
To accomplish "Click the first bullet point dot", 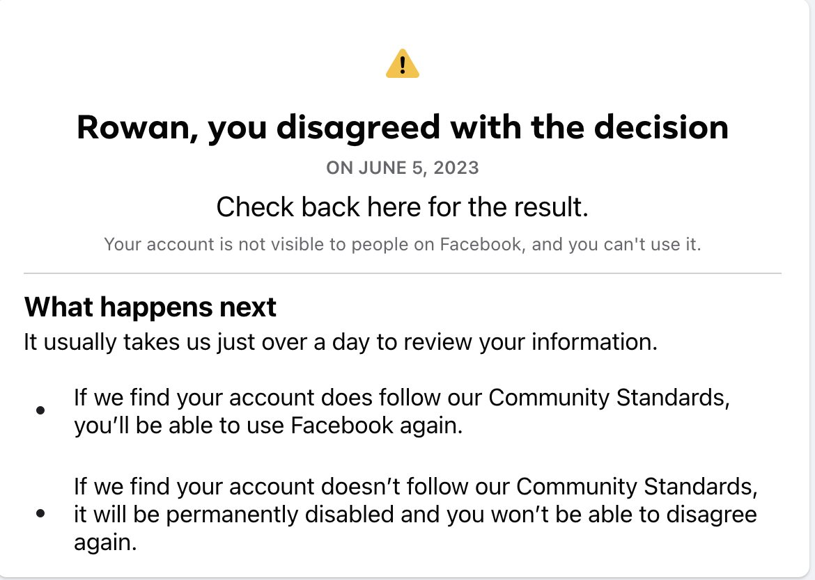I will tap(40, 411).
